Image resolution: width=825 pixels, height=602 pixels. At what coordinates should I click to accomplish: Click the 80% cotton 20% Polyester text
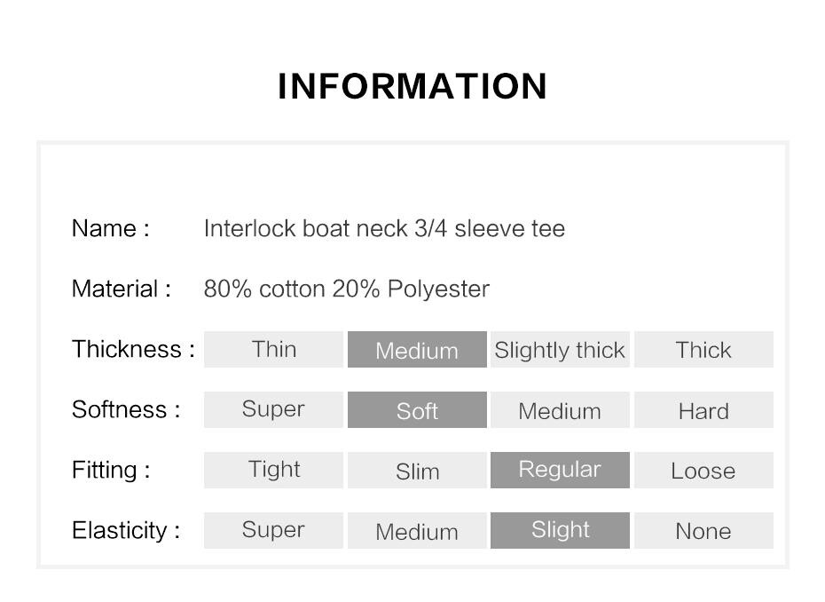pos(347,289)
